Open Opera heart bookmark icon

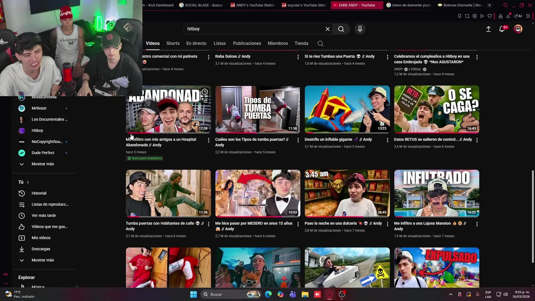click(x=489, y=16)
